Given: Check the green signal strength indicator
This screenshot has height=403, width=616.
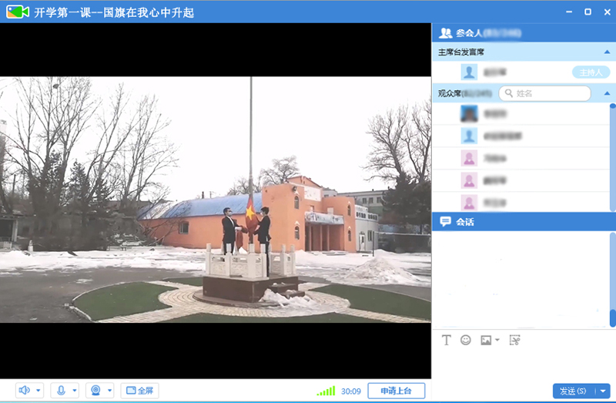Looking at the screenshot, I should [326, 391].
